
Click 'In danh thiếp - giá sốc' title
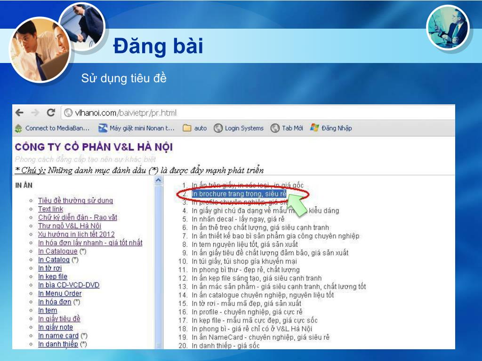225,345
